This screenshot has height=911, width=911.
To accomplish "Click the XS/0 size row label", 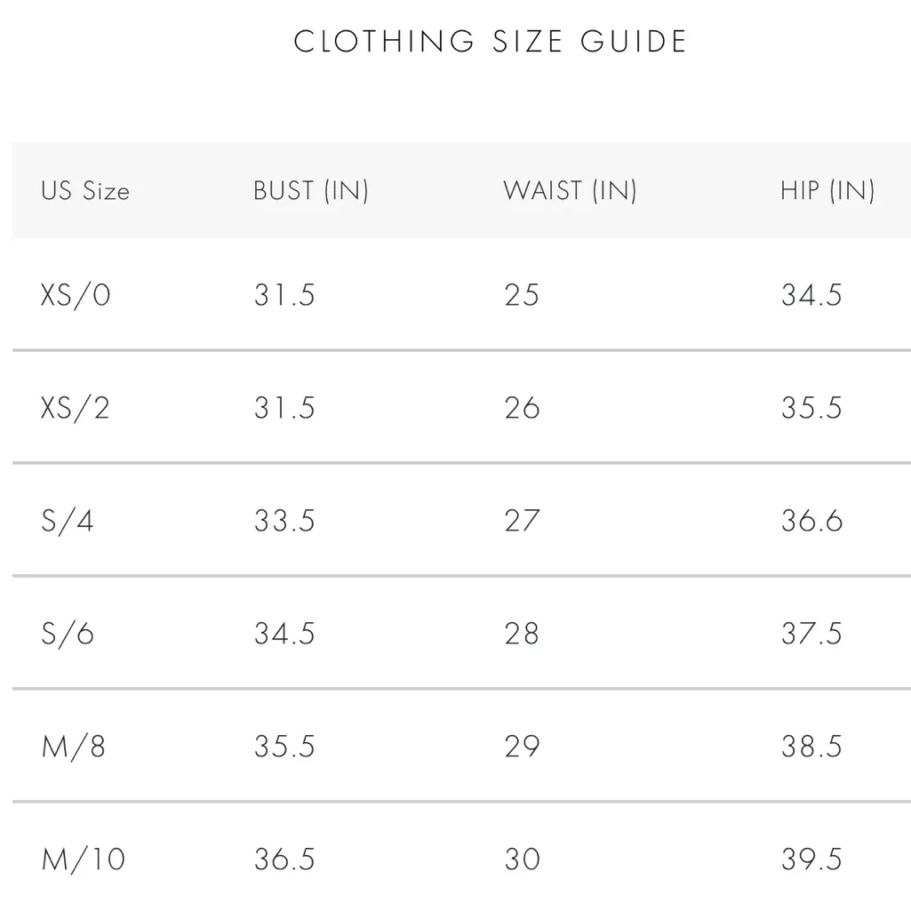I will (x=76, y=295).
